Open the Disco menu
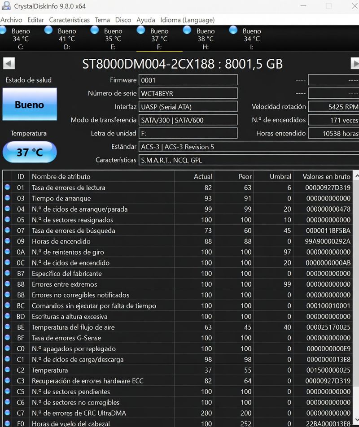 pyautogui.click(x=123, y=20)
